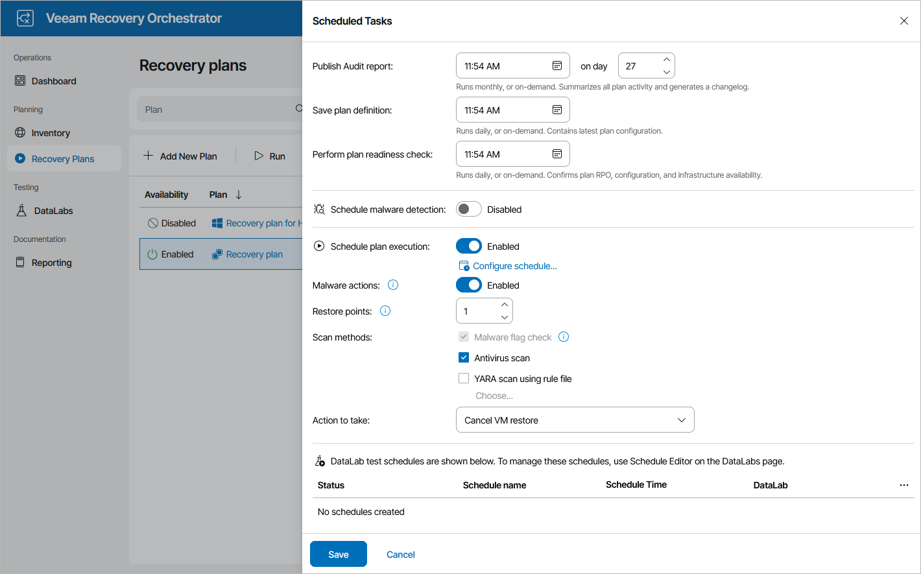
Task: Click the info icon next to Restore points
Action: 385,311
